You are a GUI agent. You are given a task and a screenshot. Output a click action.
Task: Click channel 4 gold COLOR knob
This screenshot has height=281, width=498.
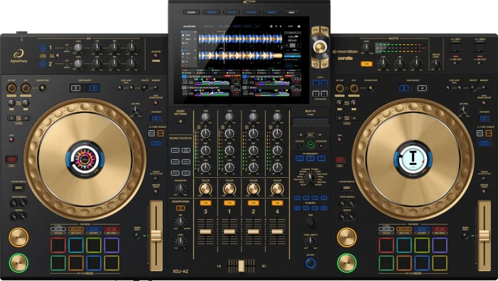(277, 189)
